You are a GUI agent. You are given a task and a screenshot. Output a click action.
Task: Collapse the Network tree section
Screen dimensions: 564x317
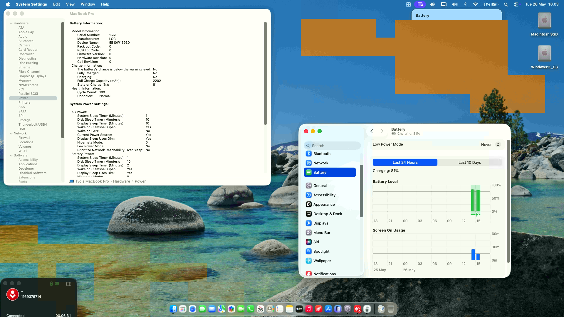coord(11,133)
